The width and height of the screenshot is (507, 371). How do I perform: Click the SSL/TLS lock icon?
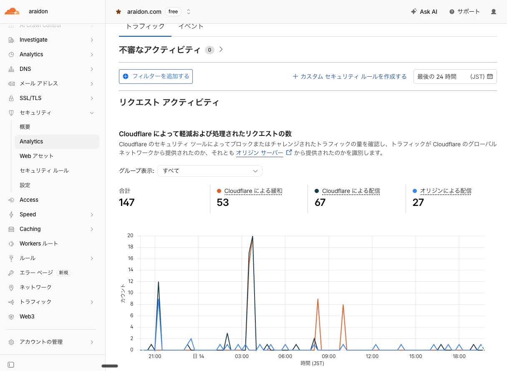(11, 98)
